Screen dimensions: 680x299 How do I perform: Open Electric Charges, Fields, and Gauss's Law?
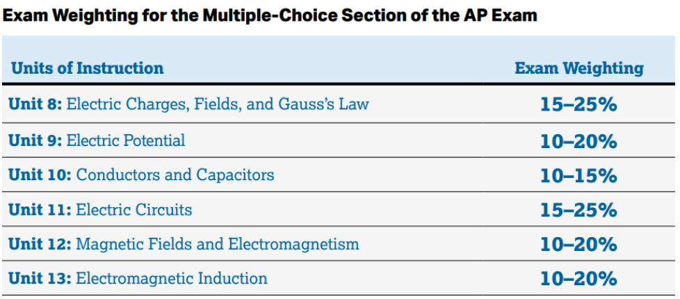point(217,104)
